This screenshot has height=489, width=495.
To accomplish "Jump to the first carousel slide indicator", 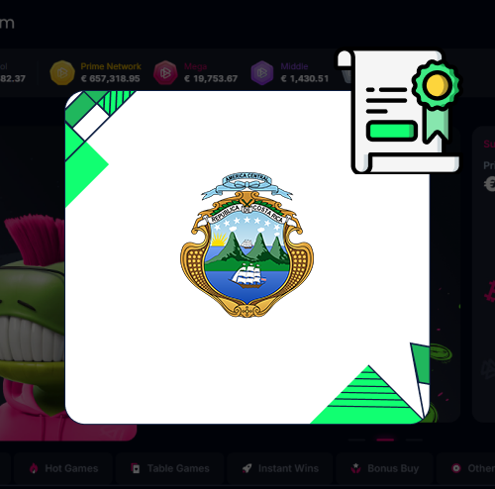I will click(356, 440).
